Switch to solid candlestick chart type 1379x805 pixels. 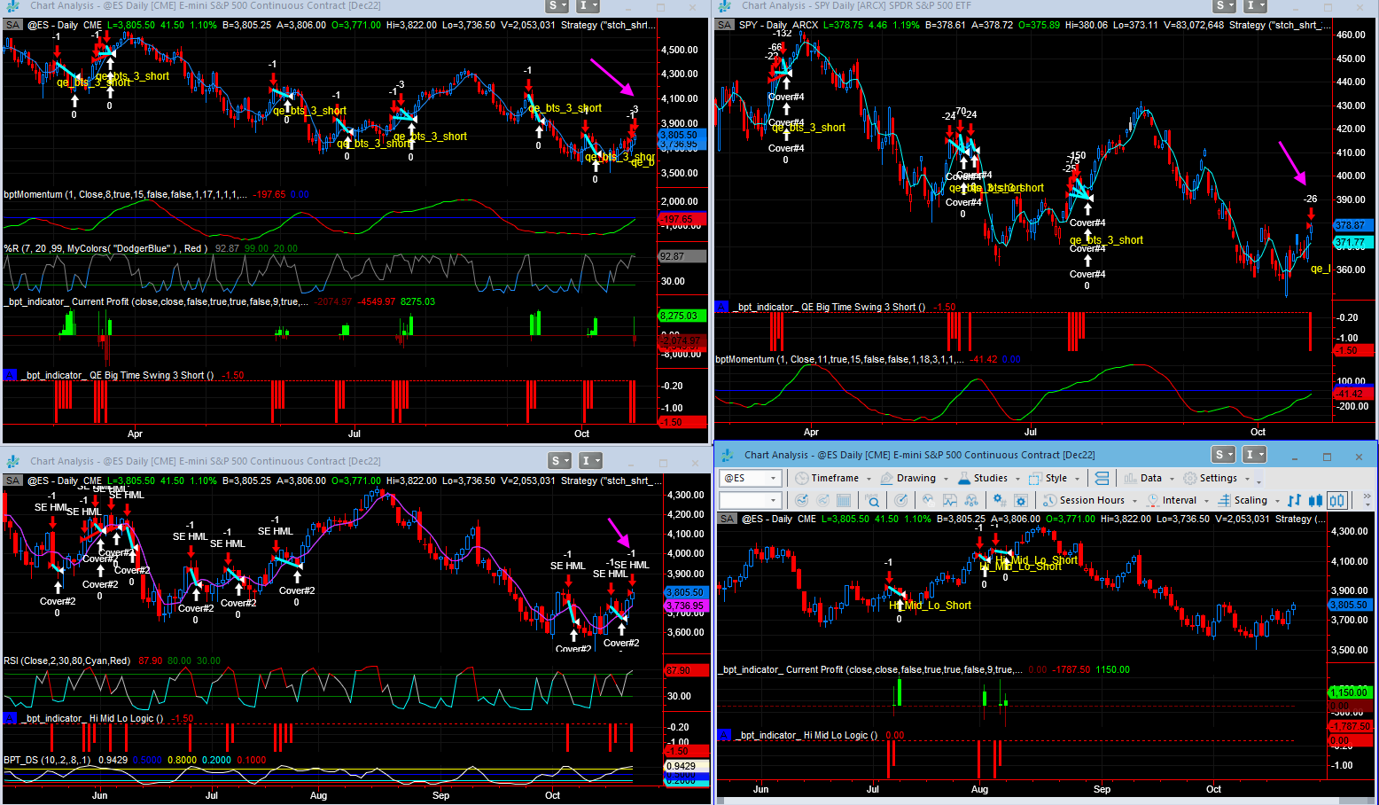1315,500
